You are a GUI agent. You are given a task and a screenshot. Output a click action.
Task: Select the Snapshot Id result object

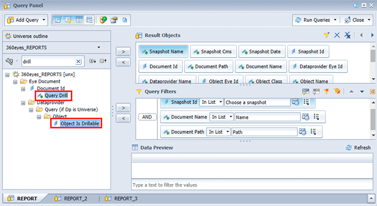tap(308, 52)
